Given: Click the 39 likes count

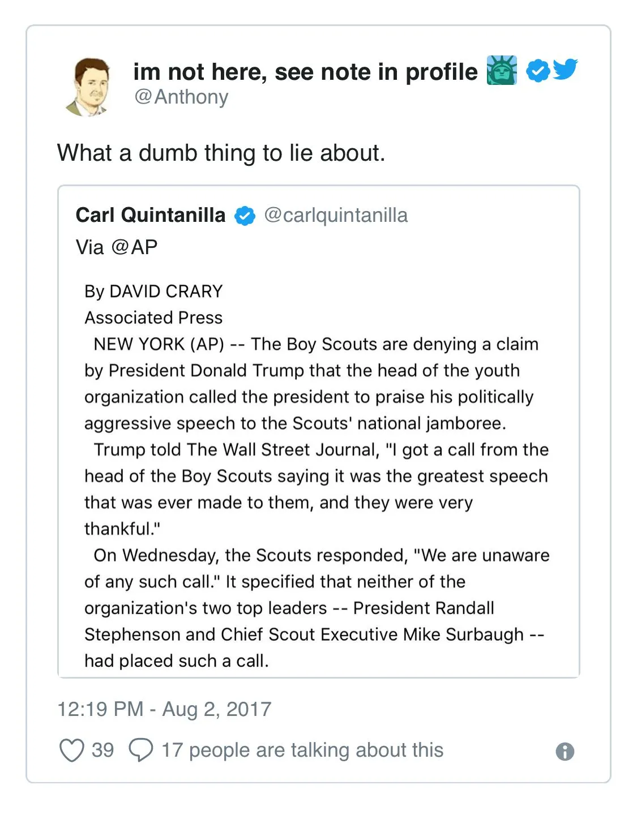Looking at the screenshot, I should (102, 750).
